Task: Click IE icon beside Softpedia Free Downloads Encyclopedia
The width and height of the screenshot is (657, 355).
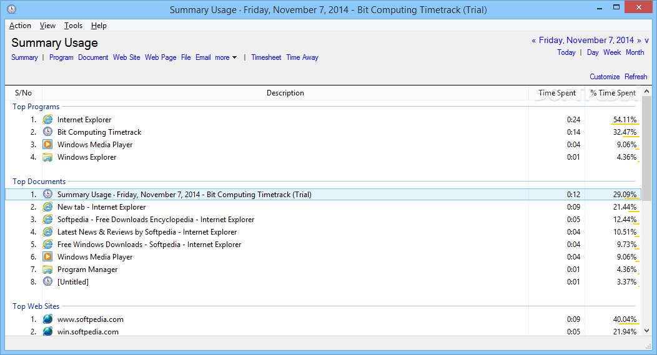Action: coord(47,220)
